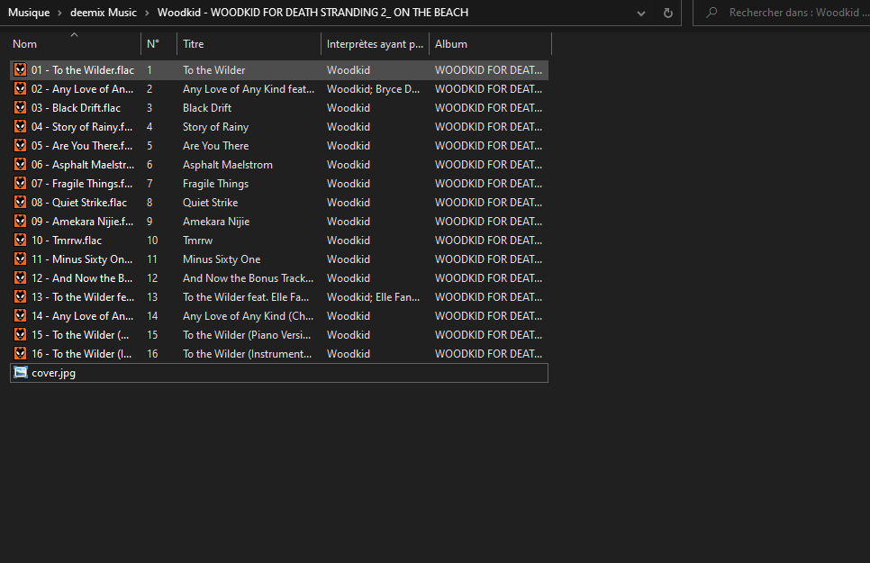Screen dimensions: 870x563
Task: Click the file icon of 09 - Amekara Nijie
Action: (x=21, y=221)
